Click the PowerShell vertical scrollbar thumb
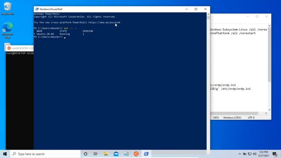Screen dimensions: 281x158 coord(208,18)
